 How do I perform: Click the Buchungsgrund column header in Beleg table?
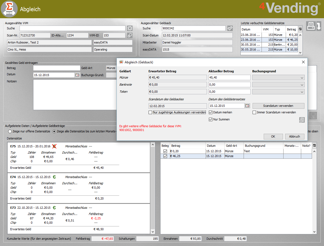[263, 146]
